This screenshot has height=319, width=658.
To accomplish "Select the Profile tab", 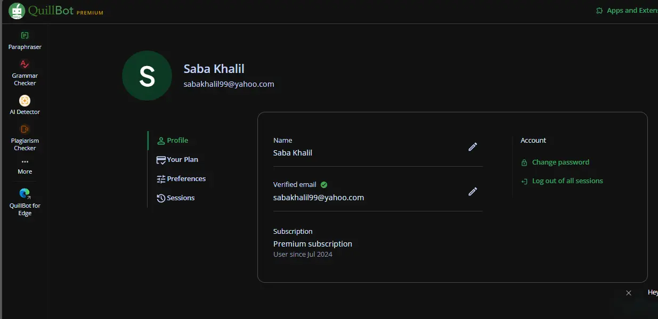I will (x=173, y=141).
